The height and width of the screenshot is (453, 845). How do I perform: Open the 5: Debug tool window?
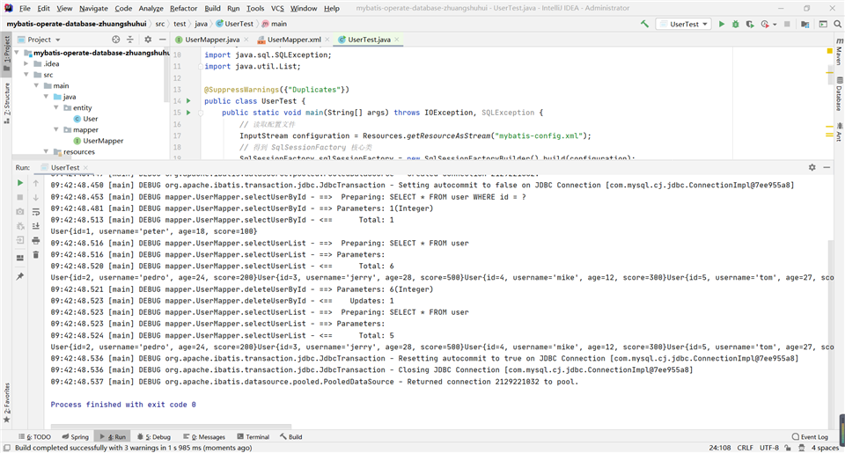(154, 437)
